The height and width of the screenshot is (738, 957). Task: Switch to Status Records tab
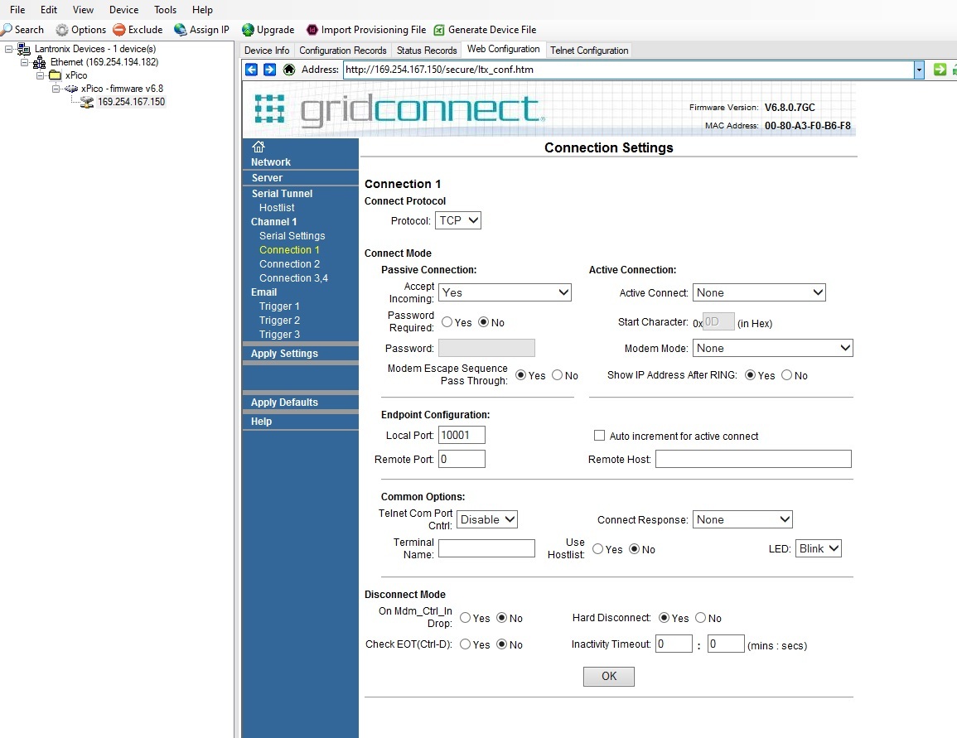coord(427,51)
